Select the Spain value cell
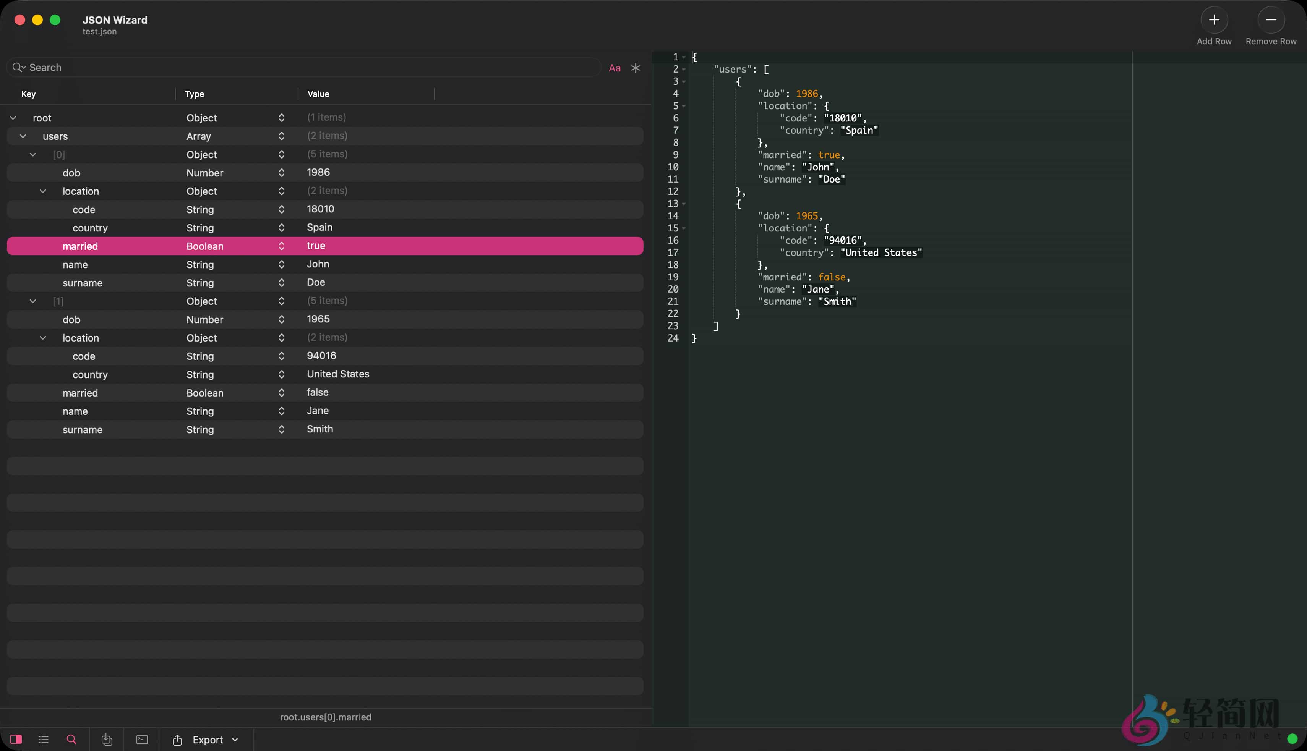The height and width of the screenshot is (751, 1307). coord(319,227)
